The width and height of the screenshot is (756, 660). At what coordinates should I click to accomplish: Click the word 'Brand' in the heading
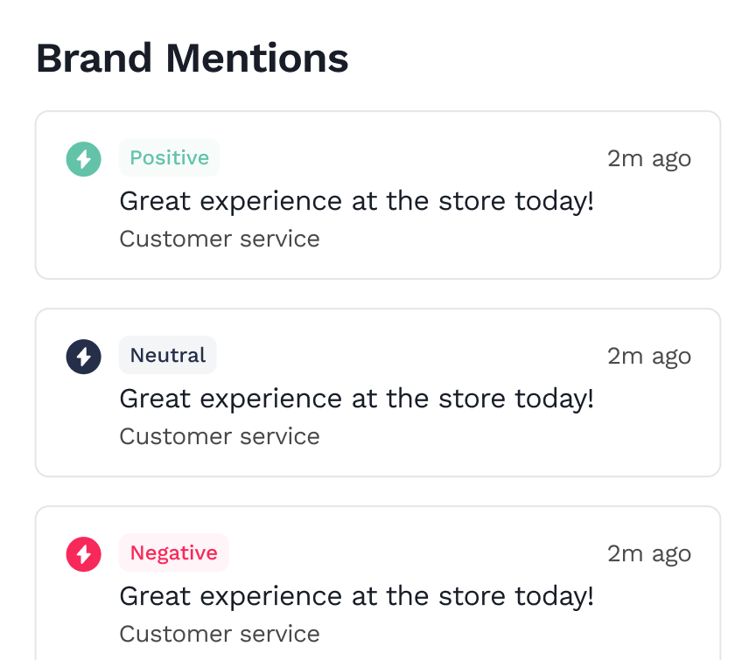94,59
